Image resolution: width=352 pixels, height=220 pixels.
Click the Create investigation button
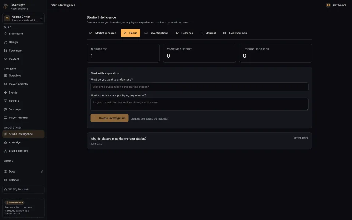tap(109, 118)
